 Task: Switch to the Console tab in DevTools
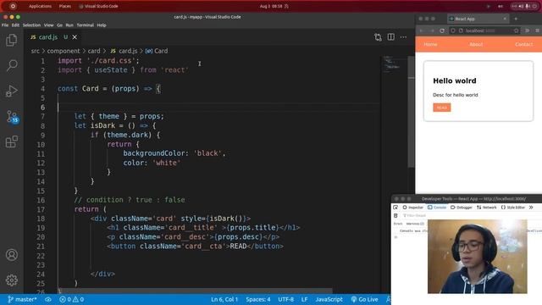click(437, 208)
